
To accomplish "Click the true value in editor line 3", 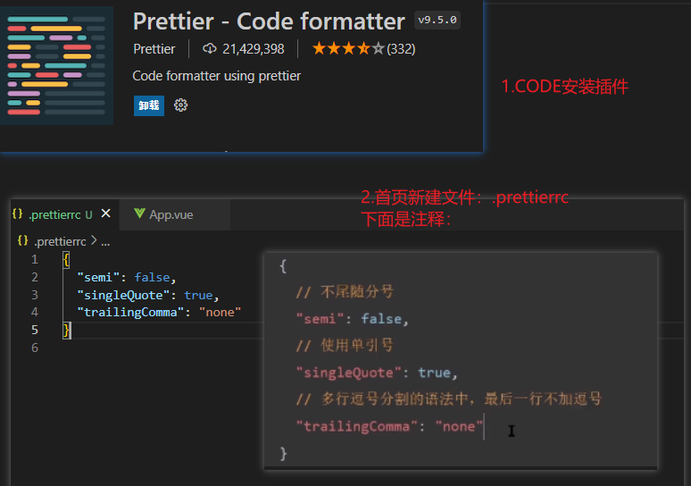I will pyautogui.click(x=198, y=295).
